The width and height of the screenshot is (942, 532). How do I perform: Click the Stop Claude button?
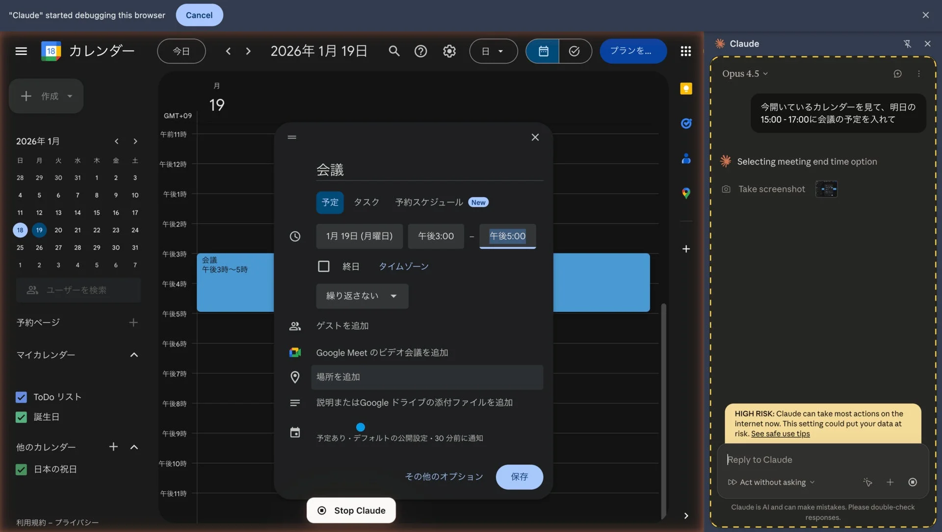351,510
